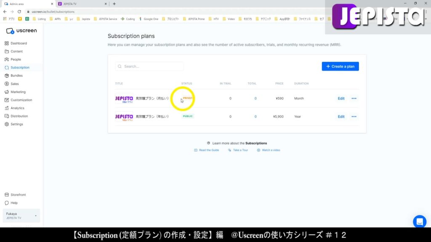Click the browser reload button
The width and height of the screenshot is (431, 242).
(19, 12)
